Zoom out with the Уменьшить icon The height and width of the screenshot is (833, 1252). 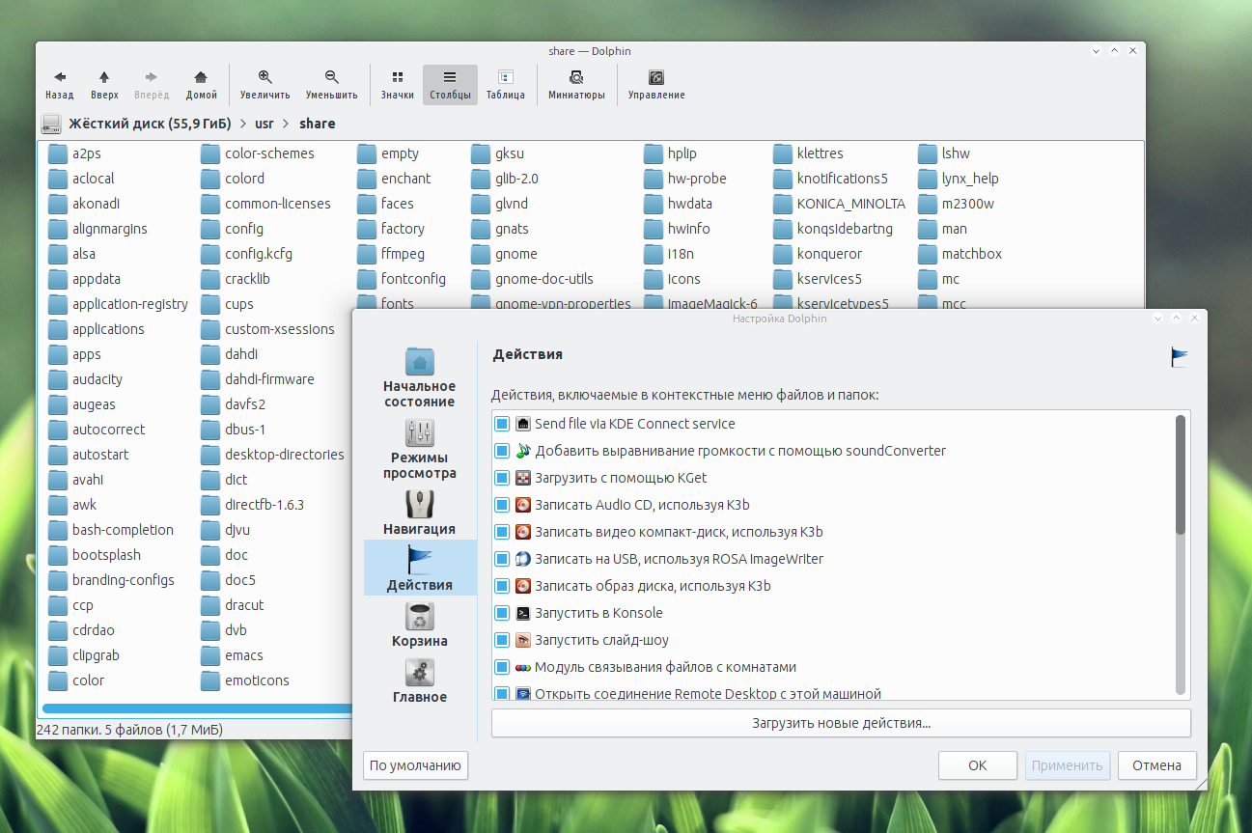click(331, 78)
